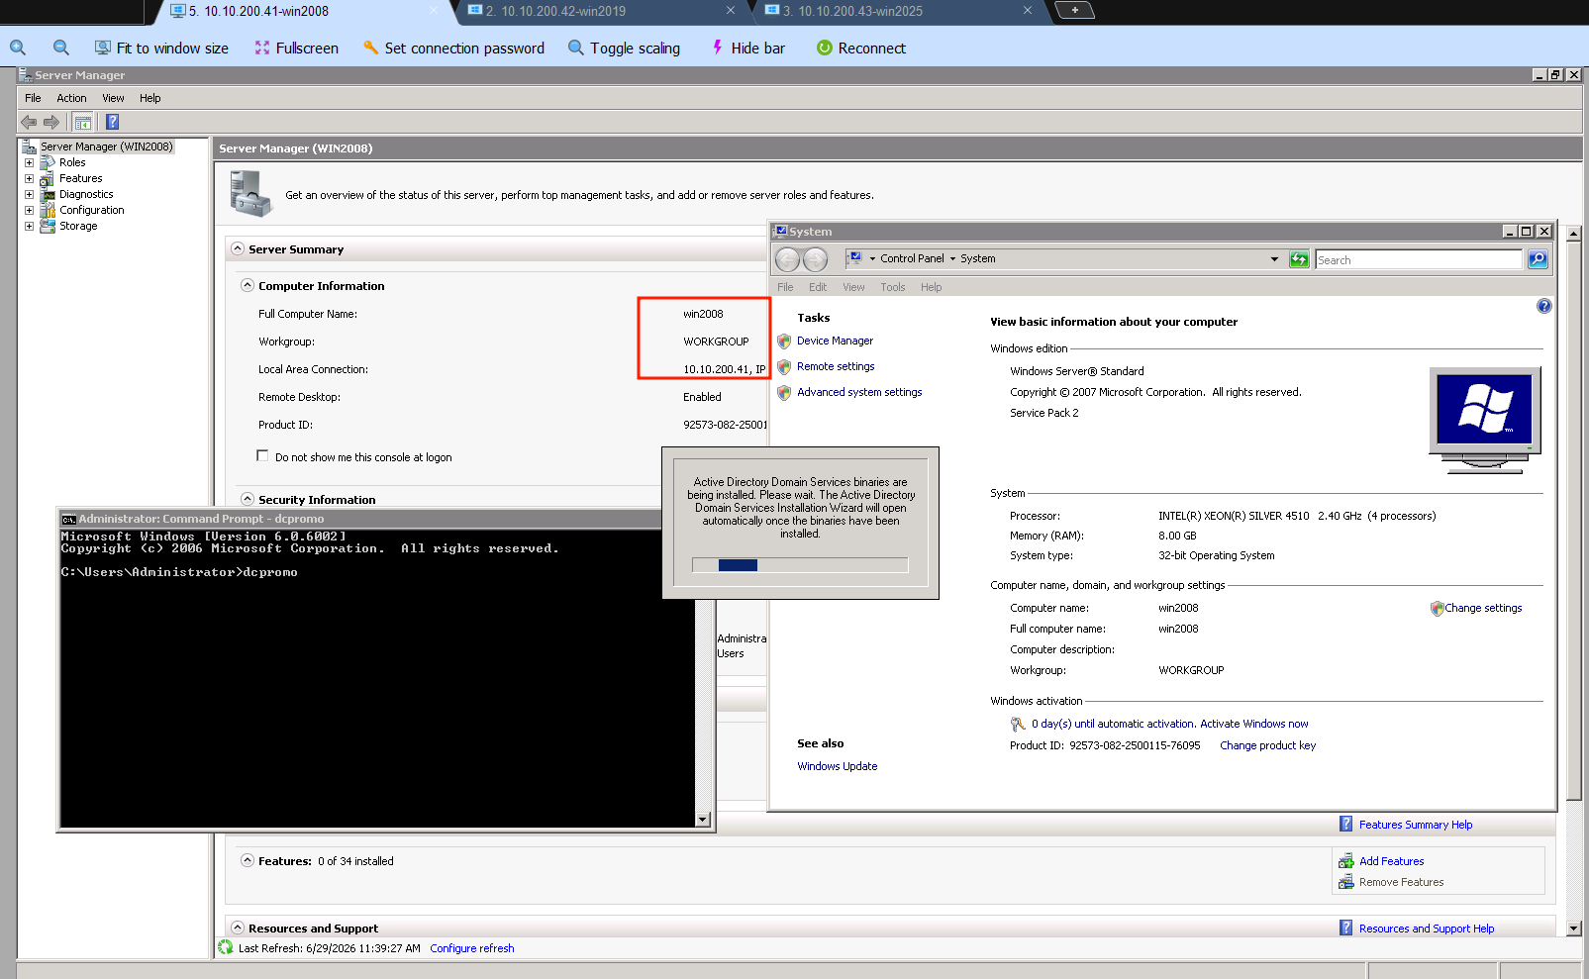Open the Windows Update link

pos(838,766)
